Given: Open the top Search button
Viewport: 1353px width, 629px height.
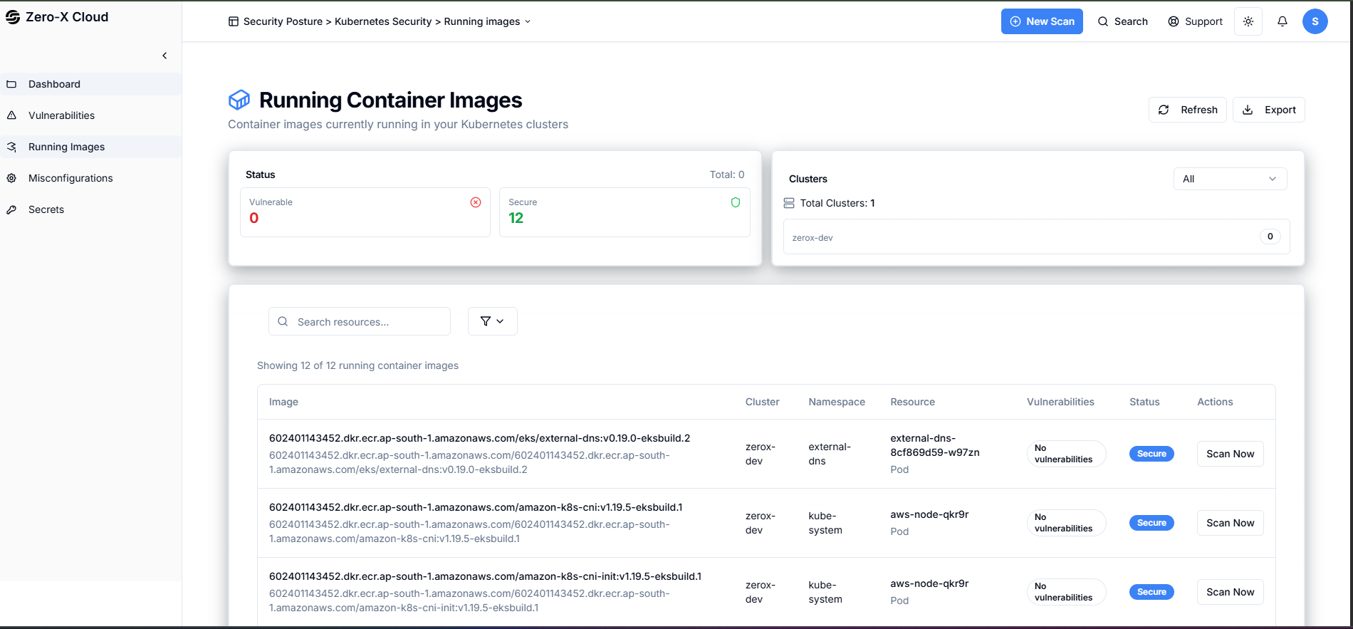Looking at the screenshot, I should (x=1123, y=21).
